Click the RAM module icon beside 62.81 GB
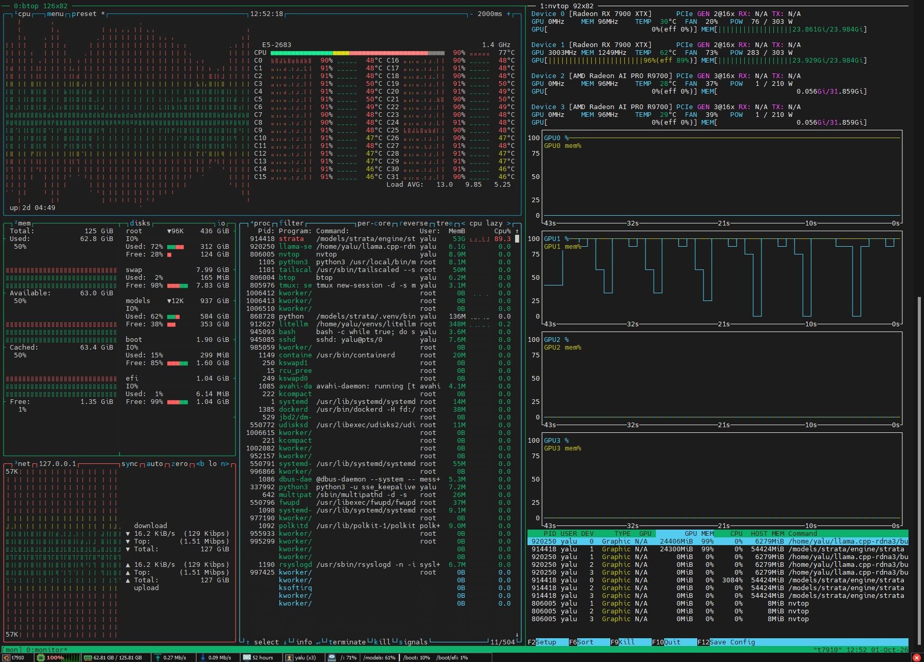Screen dimensions: 924x662 (x=88, y=658)
